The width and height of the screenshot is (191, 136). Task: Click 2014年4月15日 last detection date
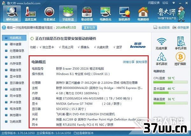66,27
